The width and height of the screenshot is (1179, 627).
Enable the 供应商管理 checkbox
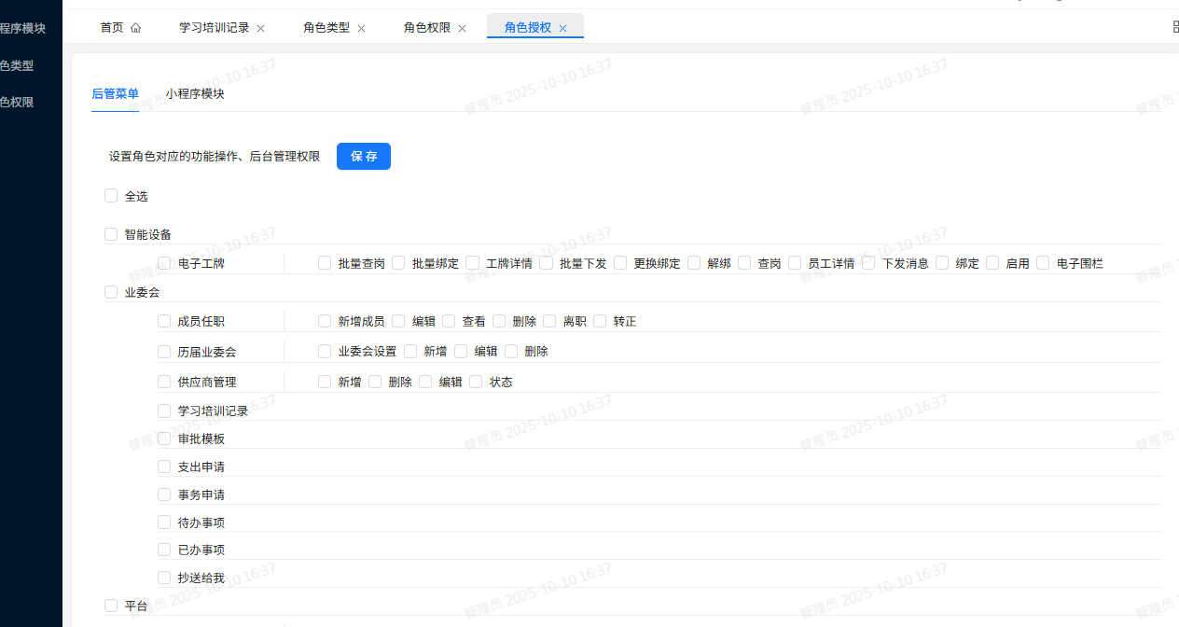coord(164,382)
